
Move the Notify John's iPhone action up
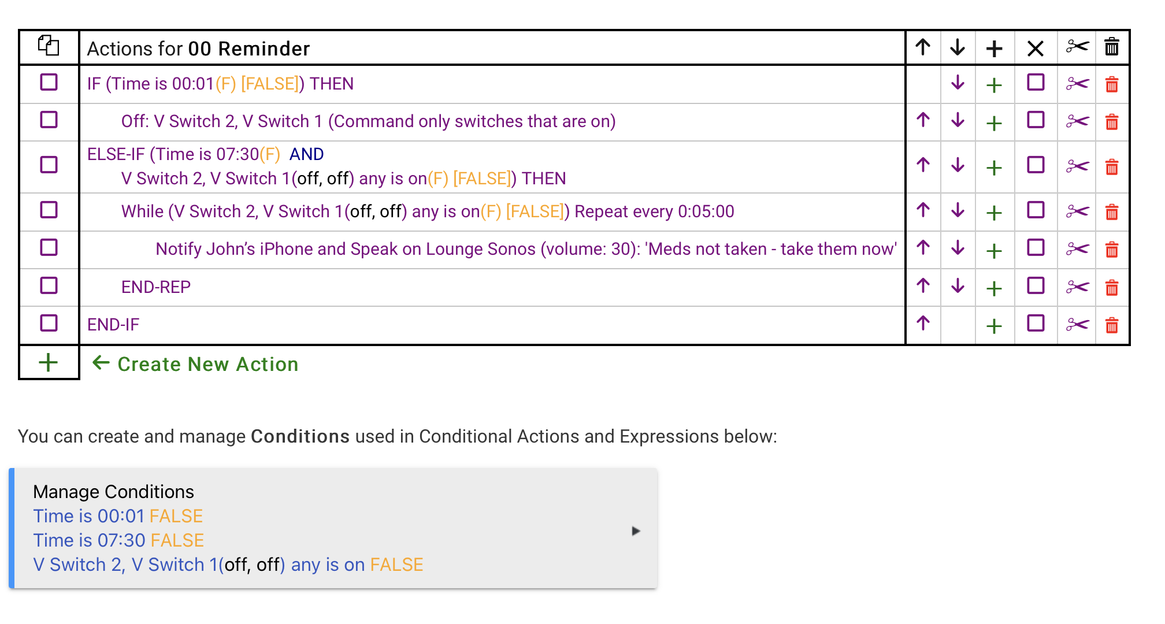click(x=923, y=248)
